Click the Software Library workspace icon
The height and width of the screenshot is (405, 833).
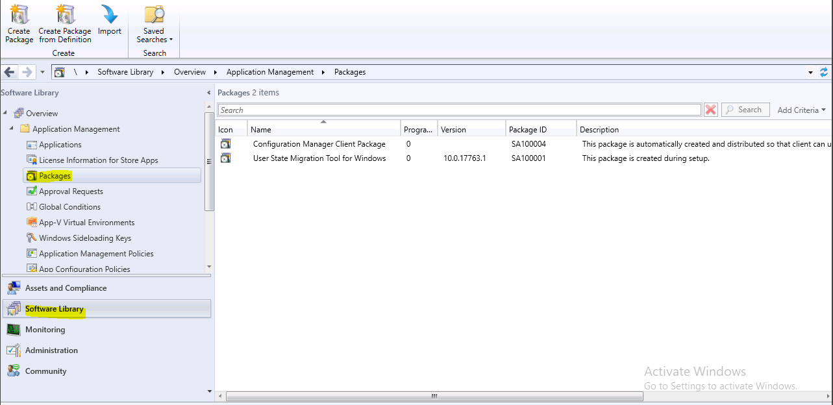[13, 309]
